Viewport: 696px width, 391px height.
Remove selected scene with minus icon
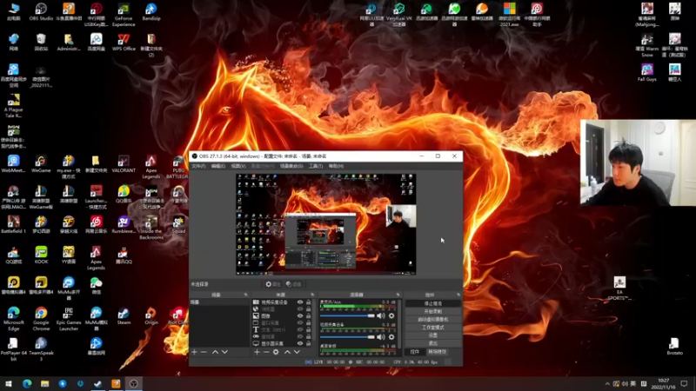(204, 352)
